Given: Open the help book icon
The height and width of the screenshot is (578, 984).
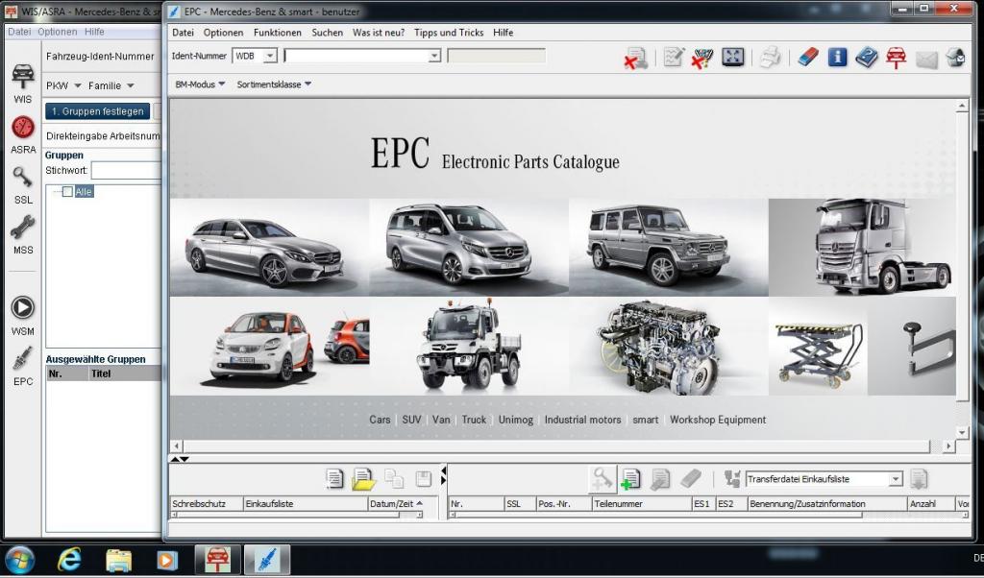Looking at the screenshot, I should (867, 58).
